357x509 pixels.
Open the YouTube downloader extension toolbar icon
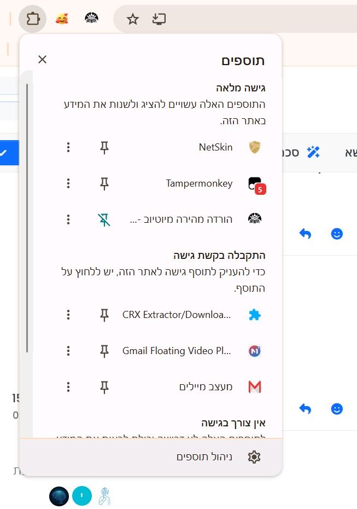tap(91, 19)
